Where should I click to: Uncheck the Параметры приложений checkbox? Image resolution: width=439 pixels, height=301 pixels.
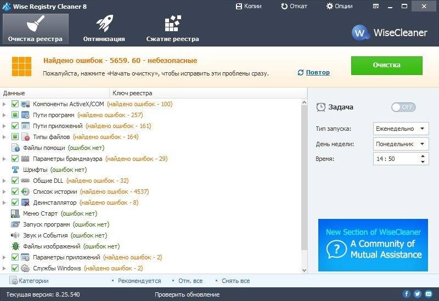click(x=15, y=257)
